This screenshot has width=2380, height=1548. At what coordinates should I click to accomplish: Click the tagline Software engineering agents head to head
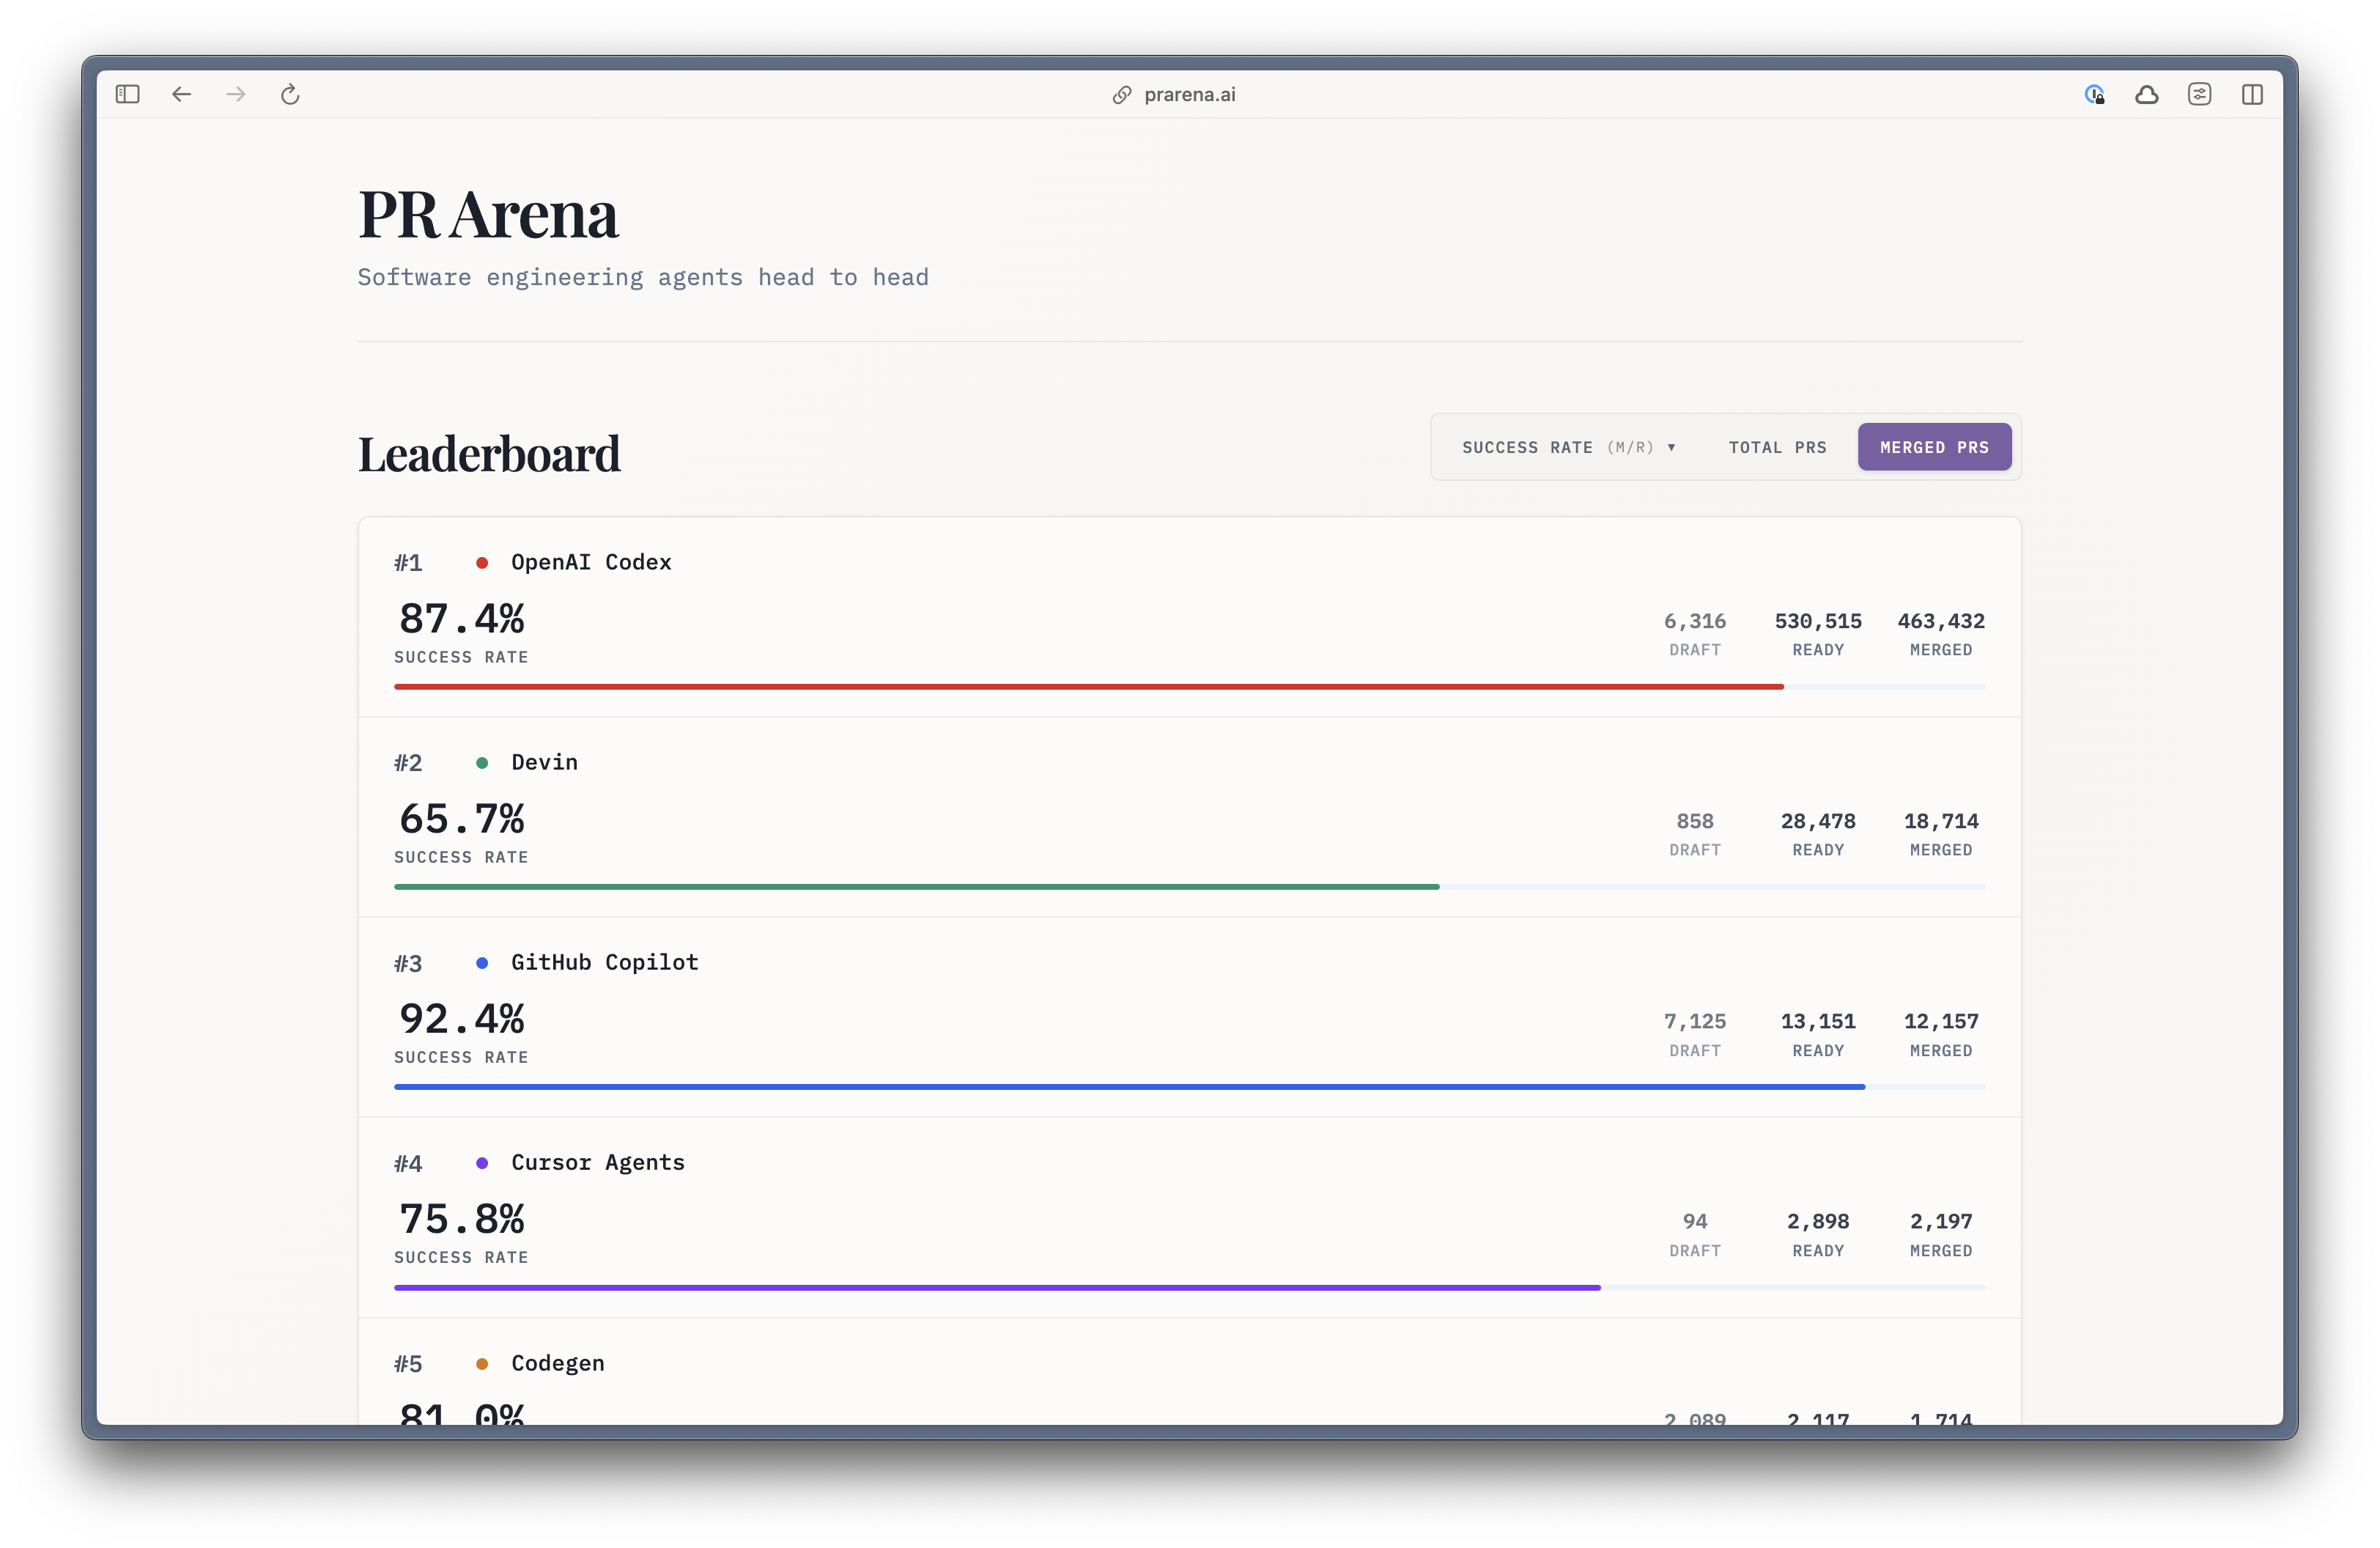[x=643, y=277]
